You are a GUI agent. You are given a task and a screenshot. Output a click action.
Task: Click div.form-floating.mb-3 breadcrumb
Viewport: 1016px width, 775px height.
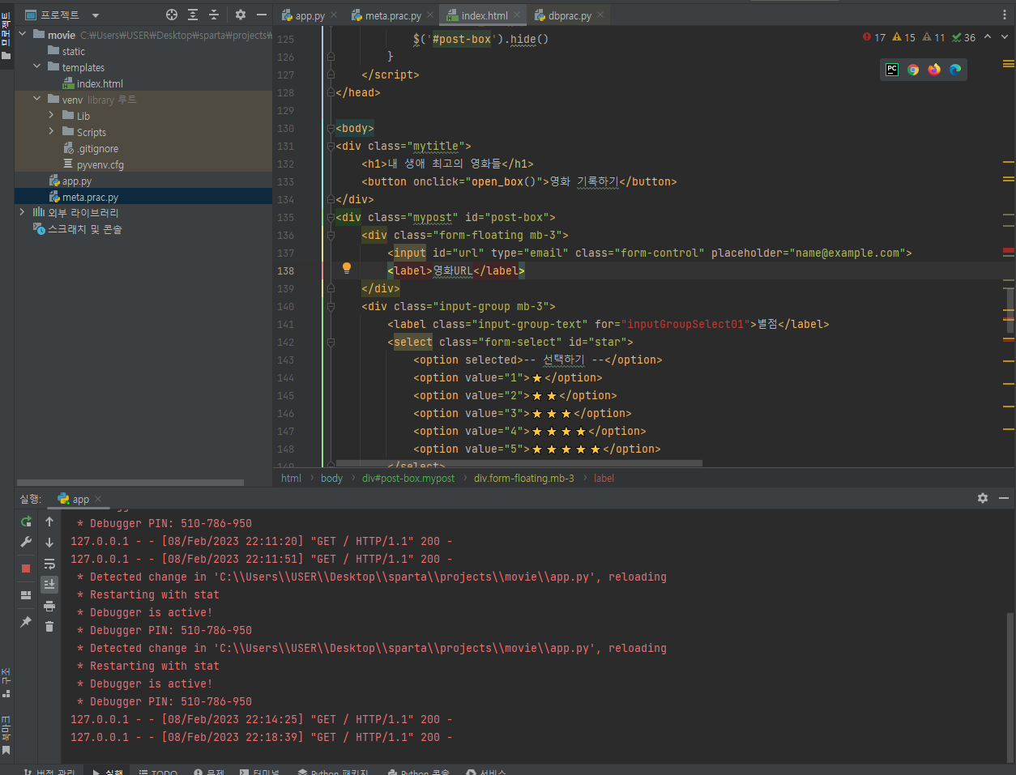pyautogui.click(x=524, y=478)
